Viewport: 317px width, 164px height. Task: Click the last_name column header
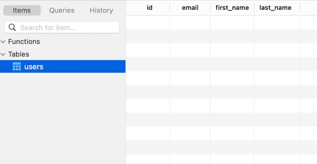pyautogui.click(x=275, y=8)
